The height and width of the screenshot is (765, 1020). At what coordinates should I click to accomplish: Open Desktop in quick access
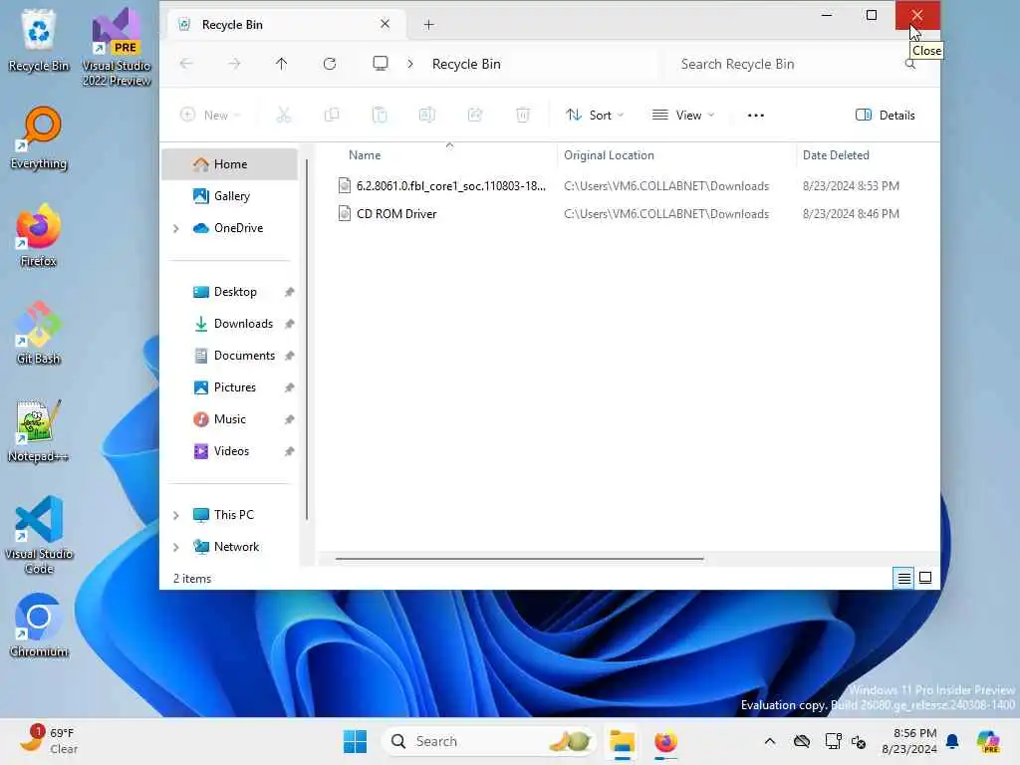tap(230, 292)
